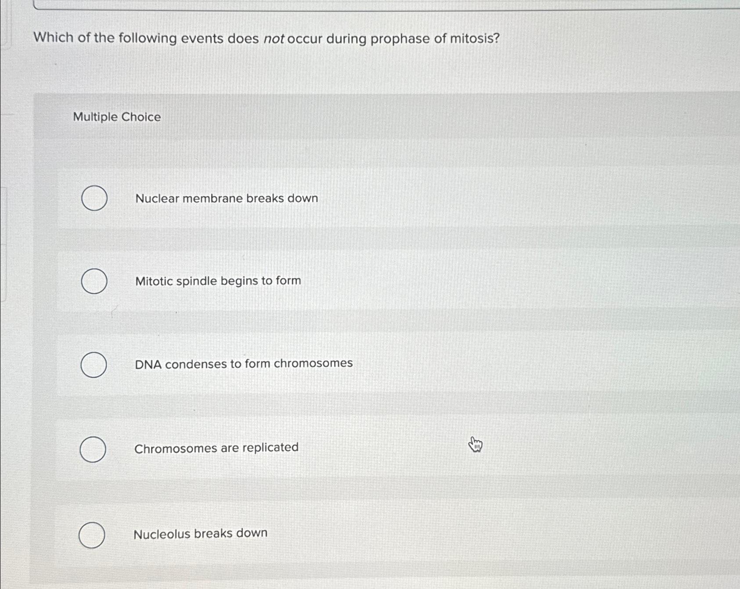740x589 pixels.
Task: Click the Multiple Choice label
Action: pyautogui.click(x=117, y=117)
